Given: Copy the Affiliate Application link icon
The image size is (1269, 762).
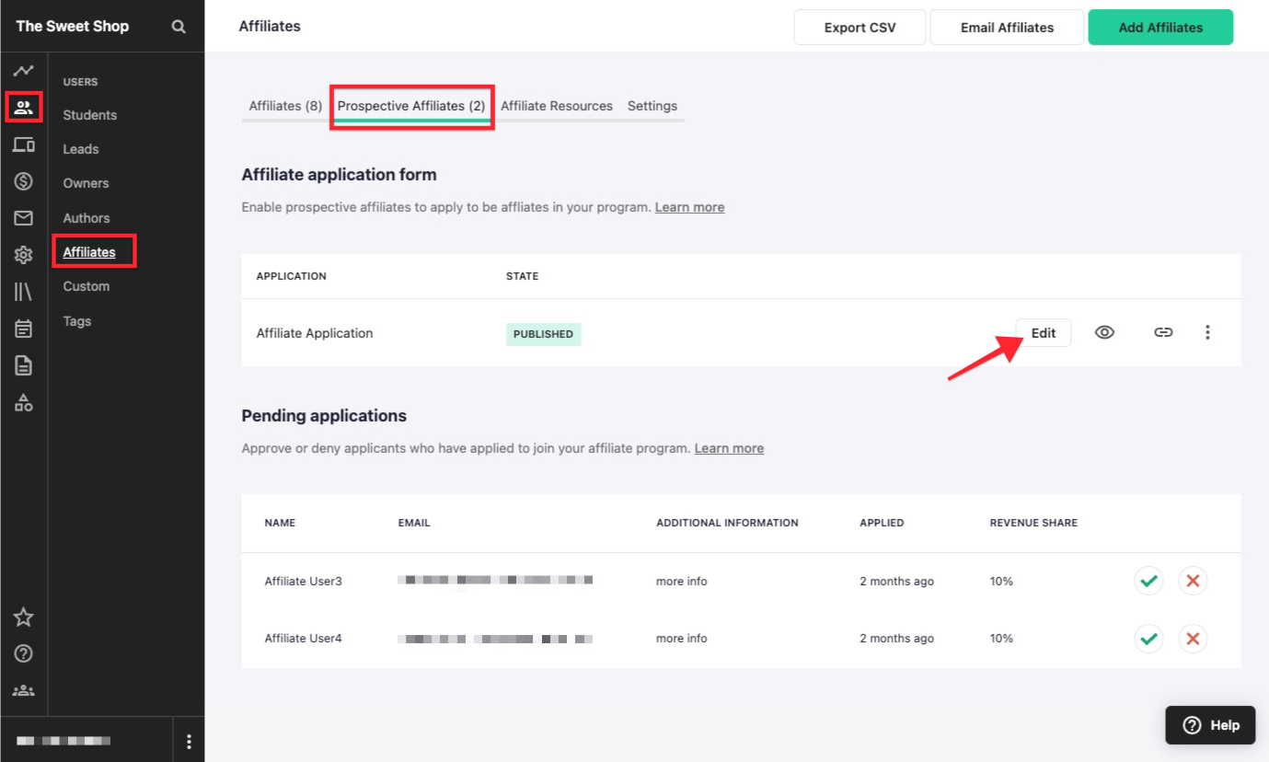Looking at the screenshot, I should coord(1163,332).
